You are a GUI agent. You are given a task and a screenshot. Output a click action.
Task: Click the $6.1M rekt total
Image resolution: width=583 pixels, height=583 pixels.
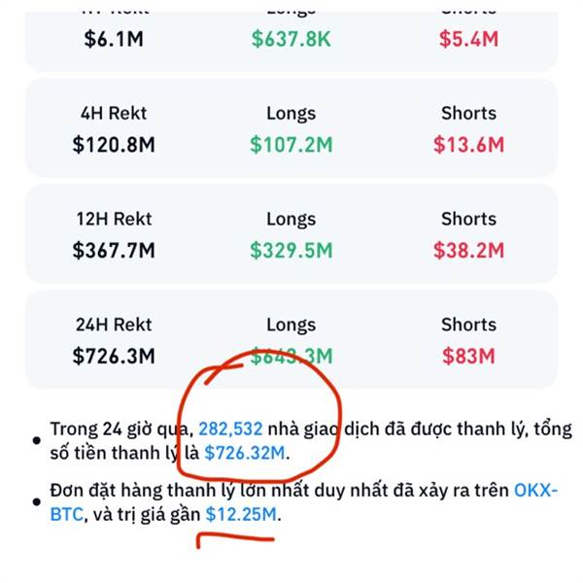[x=114, y=39]
